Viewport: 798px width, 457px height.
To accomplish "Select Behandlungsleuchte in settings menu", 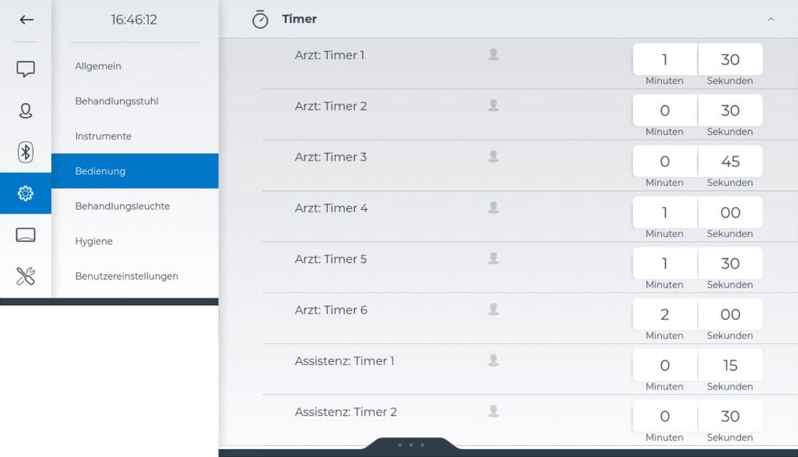I will coord(123,207).
